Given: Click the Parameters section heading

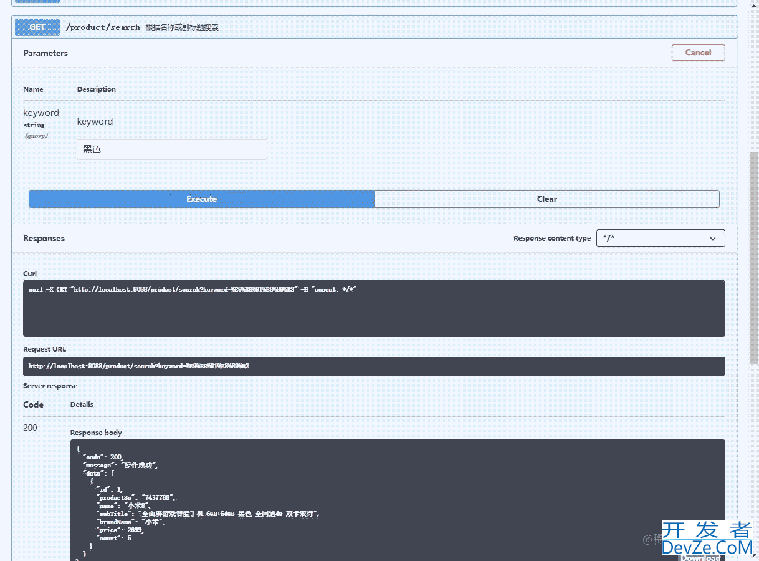Looking at the screenshot, I should pyautogui.click(x=45, y=53).
